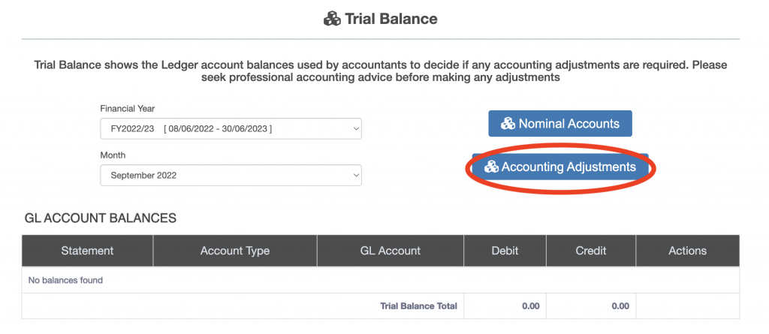Click the GL ACCOUNT BALANCES heading

click(101, 218)
